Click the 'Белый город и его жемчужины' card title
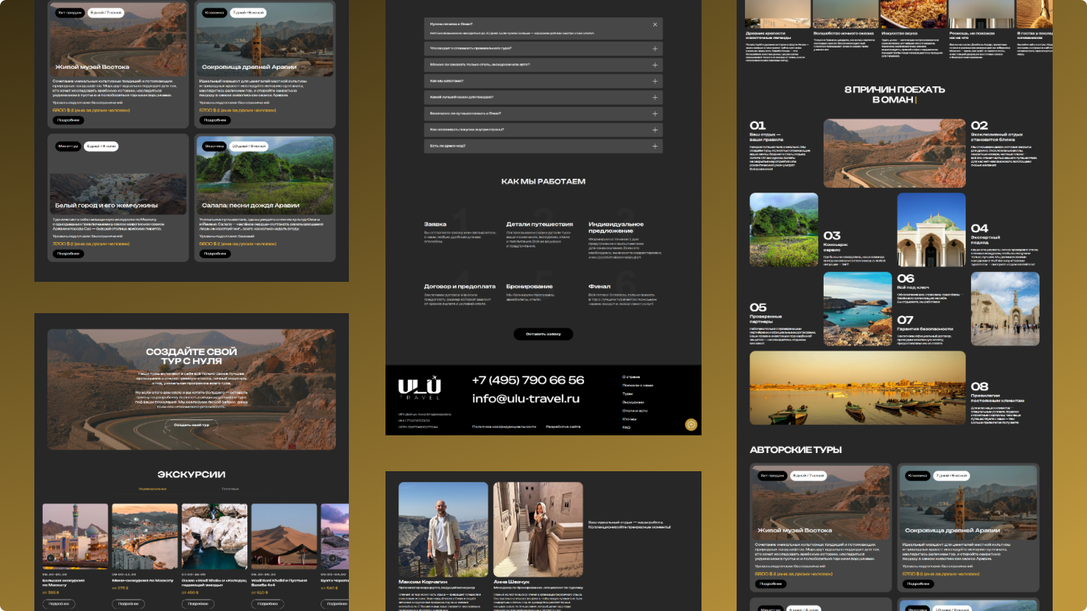The image size is (1087, 611). coord(106,205)
